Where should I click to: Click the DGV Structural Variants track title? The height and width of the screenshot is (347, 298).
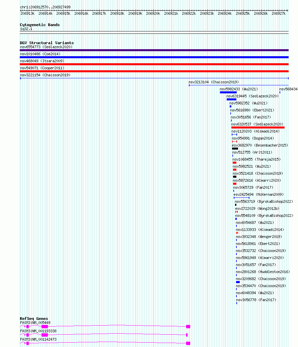(x=47, y=43)
